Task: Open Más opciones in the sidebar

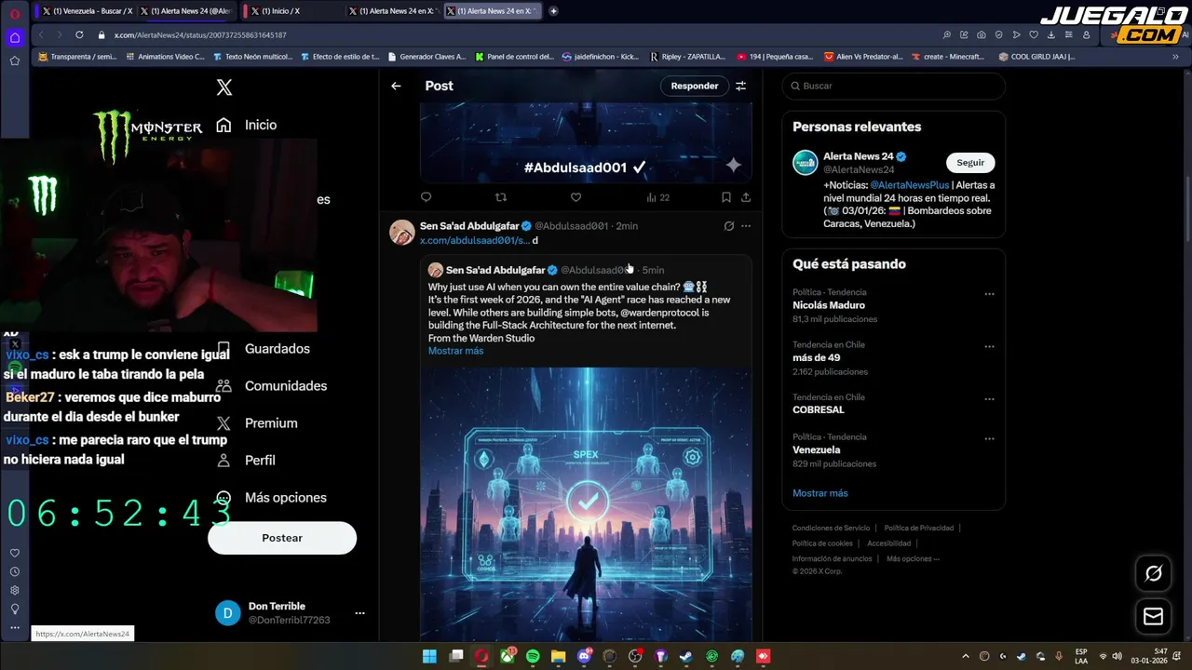Action: 271,497
